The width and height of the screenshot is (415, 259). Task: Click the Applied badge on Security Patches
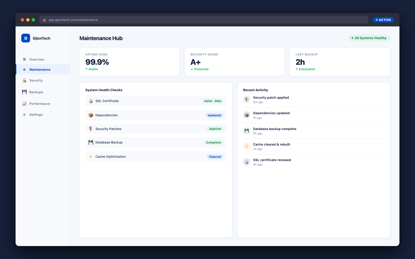point(215,129)
